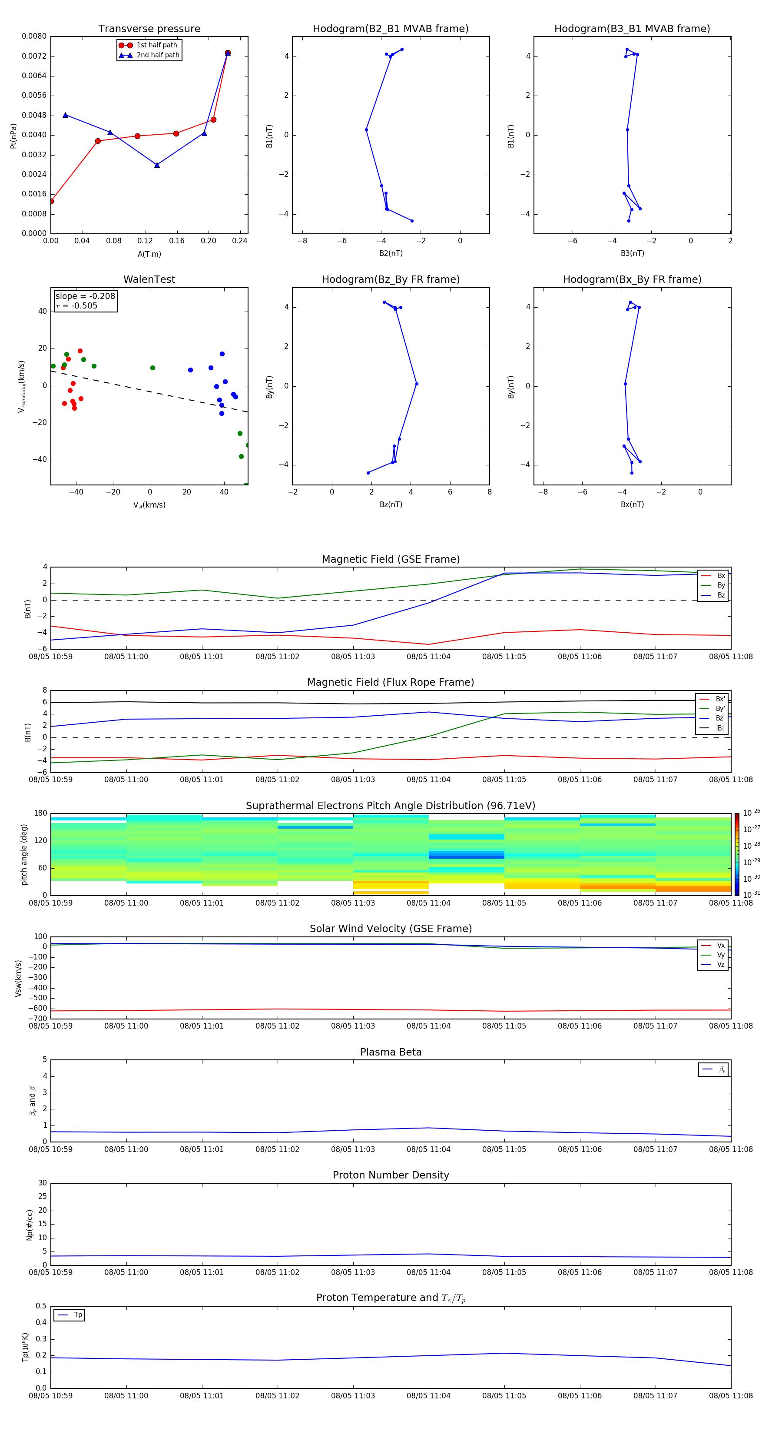Click the 'Bz(nT)' hodogram axis label
Screen dimensions: 782x1434
tap(391, 505)
